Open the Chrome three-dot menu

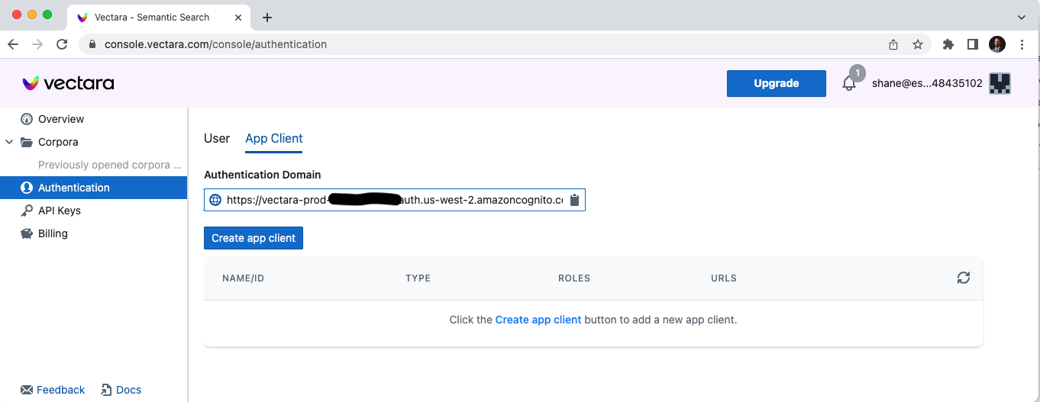(x=1022, y=44)
